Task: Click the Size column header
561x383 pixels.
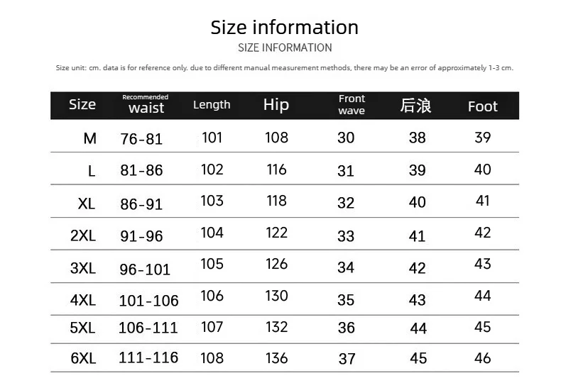Action: 82,105
